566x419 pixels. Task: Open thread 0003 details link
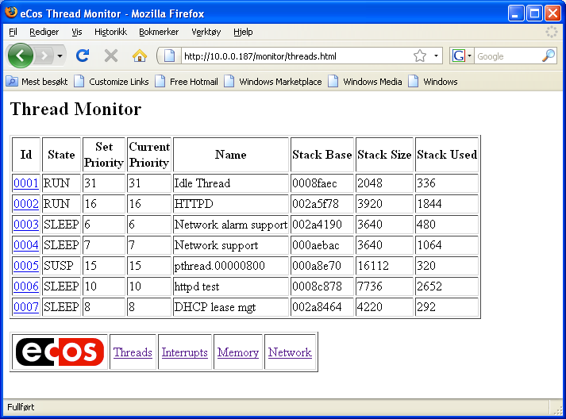click(26, 225)
